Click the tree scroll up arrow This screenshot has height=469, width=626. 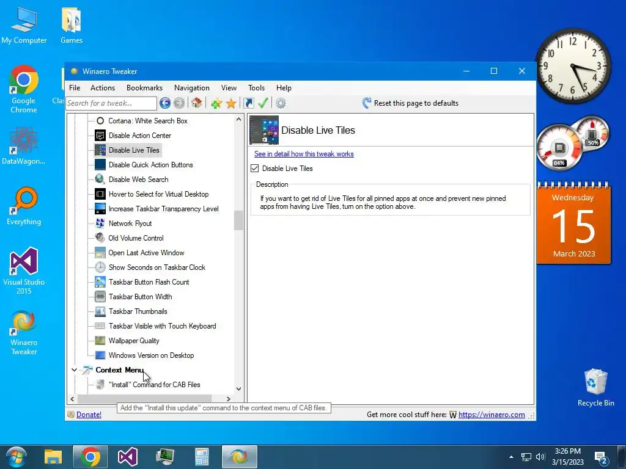238,119
